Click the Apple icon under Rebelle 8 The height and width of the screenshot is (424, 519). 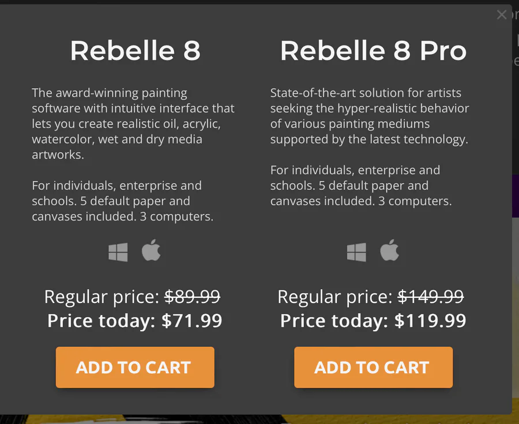[151, 251]
